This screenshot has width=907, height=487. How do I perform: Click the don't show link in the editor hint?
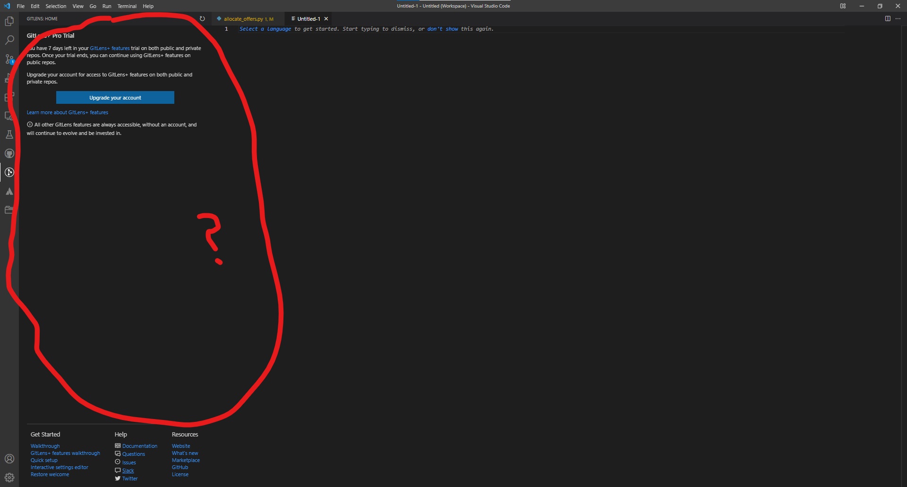coord(443,29)
